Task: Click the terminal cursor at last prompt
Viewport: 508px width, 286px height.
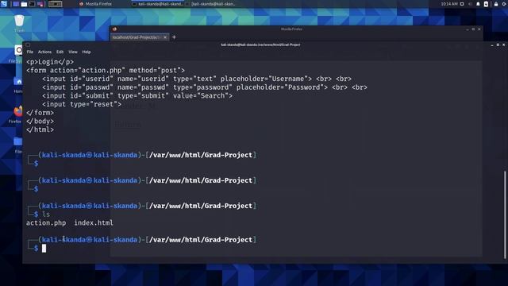Action: click(x=44, y=249)
